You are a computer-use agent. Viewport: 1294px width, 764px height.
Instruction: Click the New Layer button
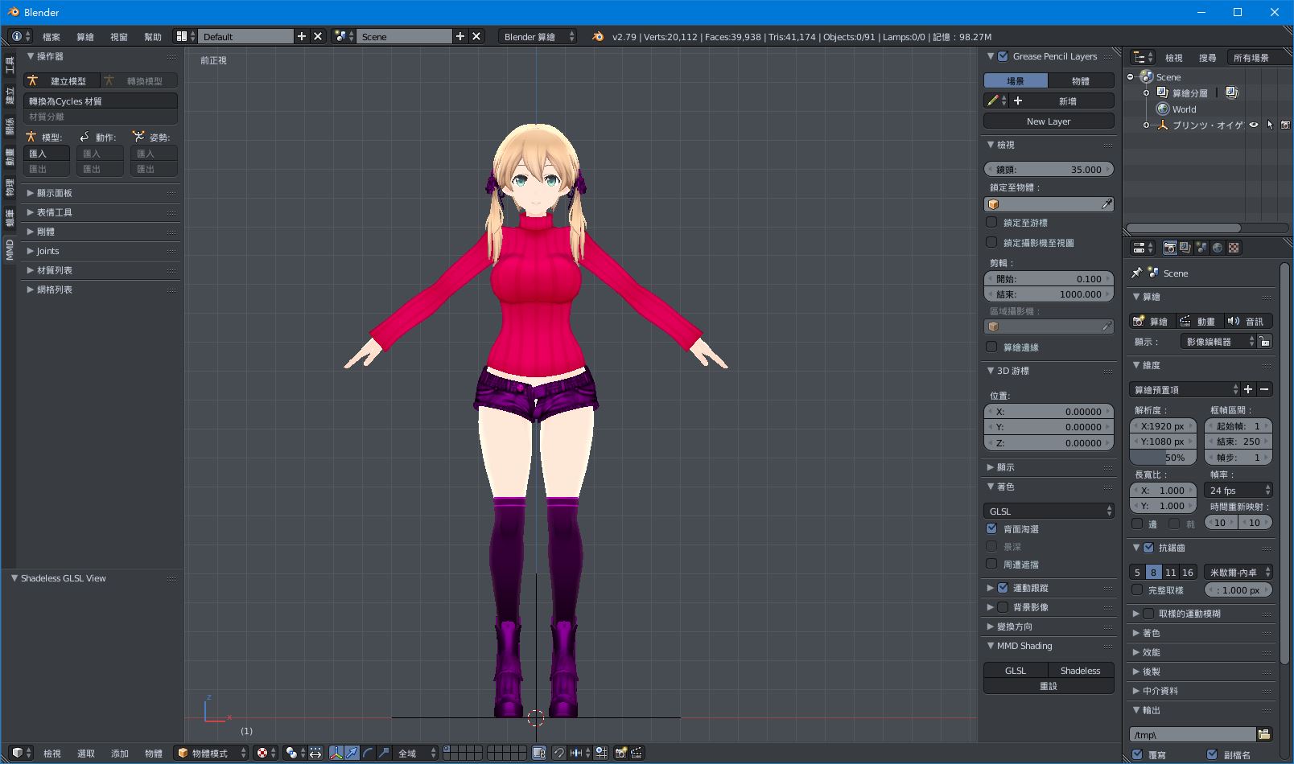(x=1048, y=121)
